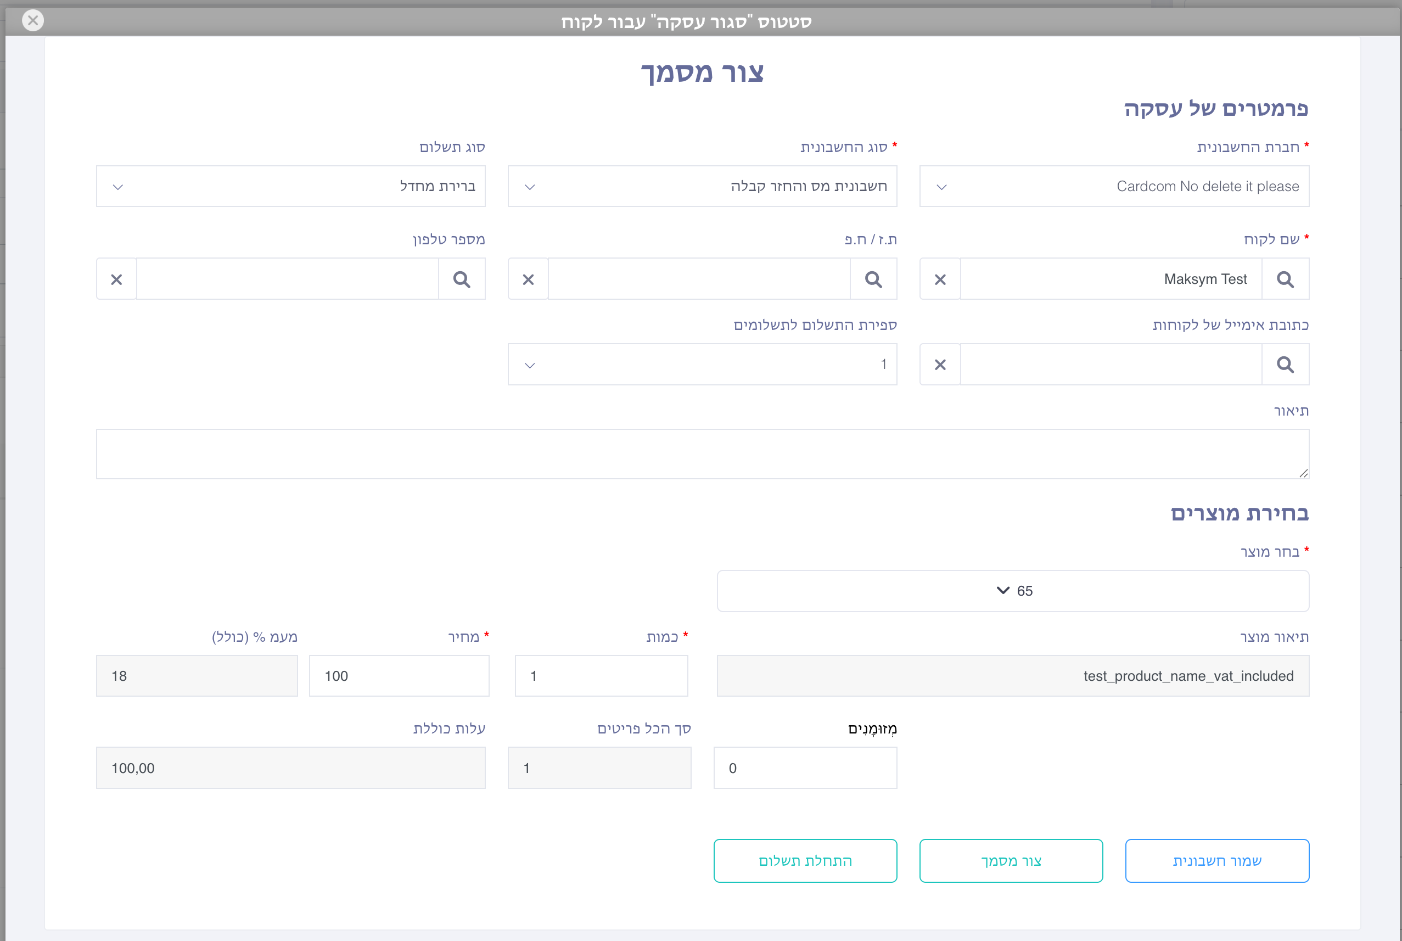Open the חברת החשבונית Cardcom dropdown
Screen dimensions: 1402x941
tap(1114, 186)
